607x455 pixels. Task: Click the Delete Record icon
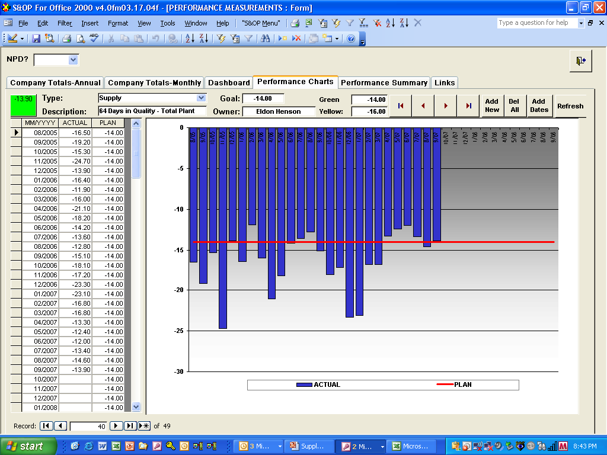point(295,39)
